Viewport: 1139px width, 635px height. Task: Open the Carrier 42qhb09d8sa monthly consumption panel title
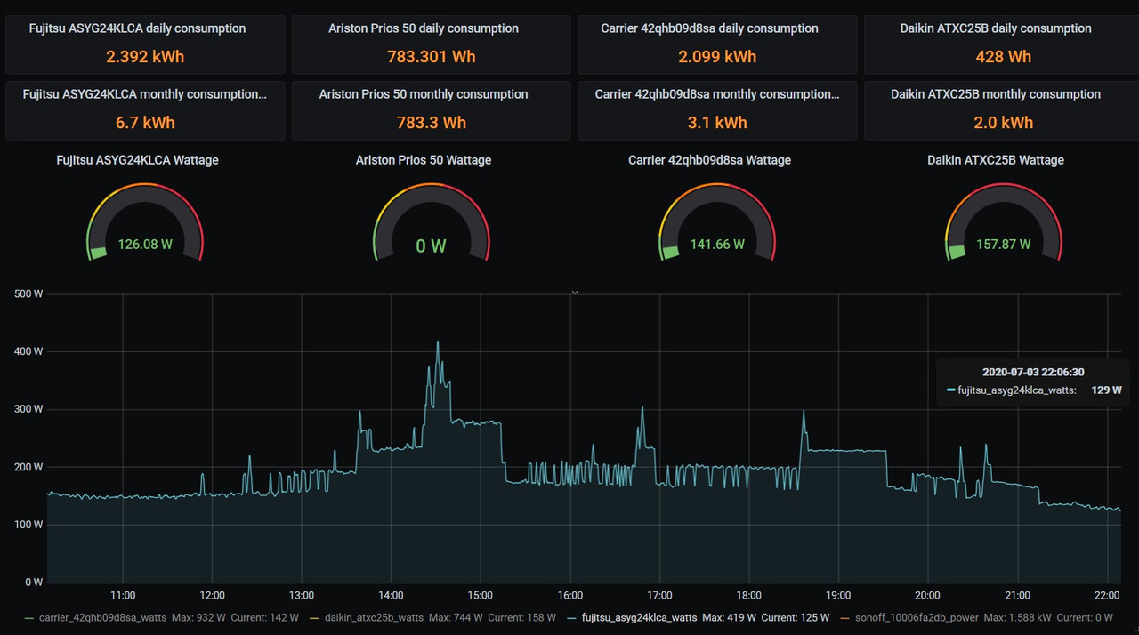717,94
